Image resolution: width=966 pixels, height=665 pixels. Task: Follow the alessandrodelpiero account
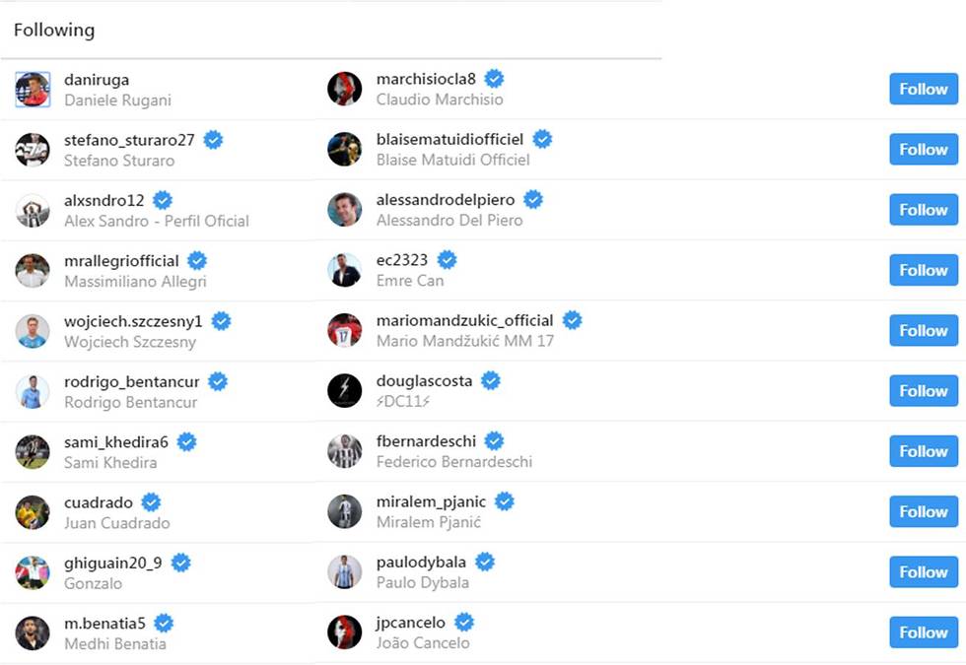click(923, 210)
